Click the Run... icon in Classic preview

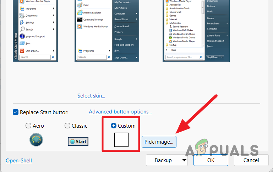point(22,43)
